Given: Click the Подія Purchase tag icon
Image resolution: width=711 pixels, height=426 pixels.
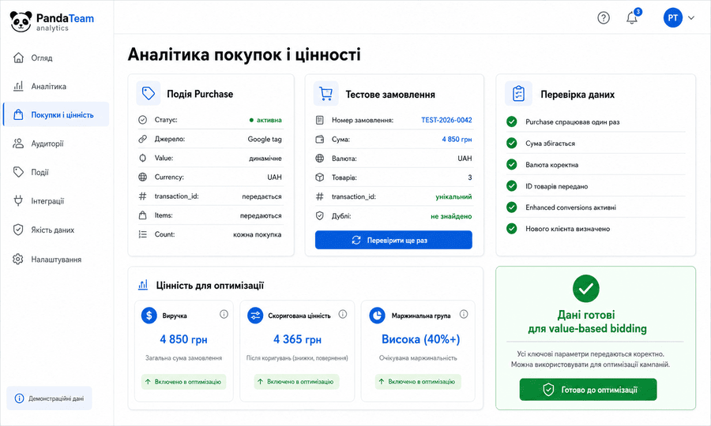Looking at the screenshot, I should click(149, 93).
